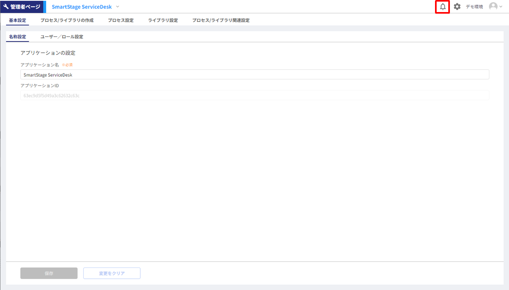The width and height of the screenshot is (509, 290).
Task: Switch to the プロセス/ライブラリの作成 tab
Action: tap(67, 20)
